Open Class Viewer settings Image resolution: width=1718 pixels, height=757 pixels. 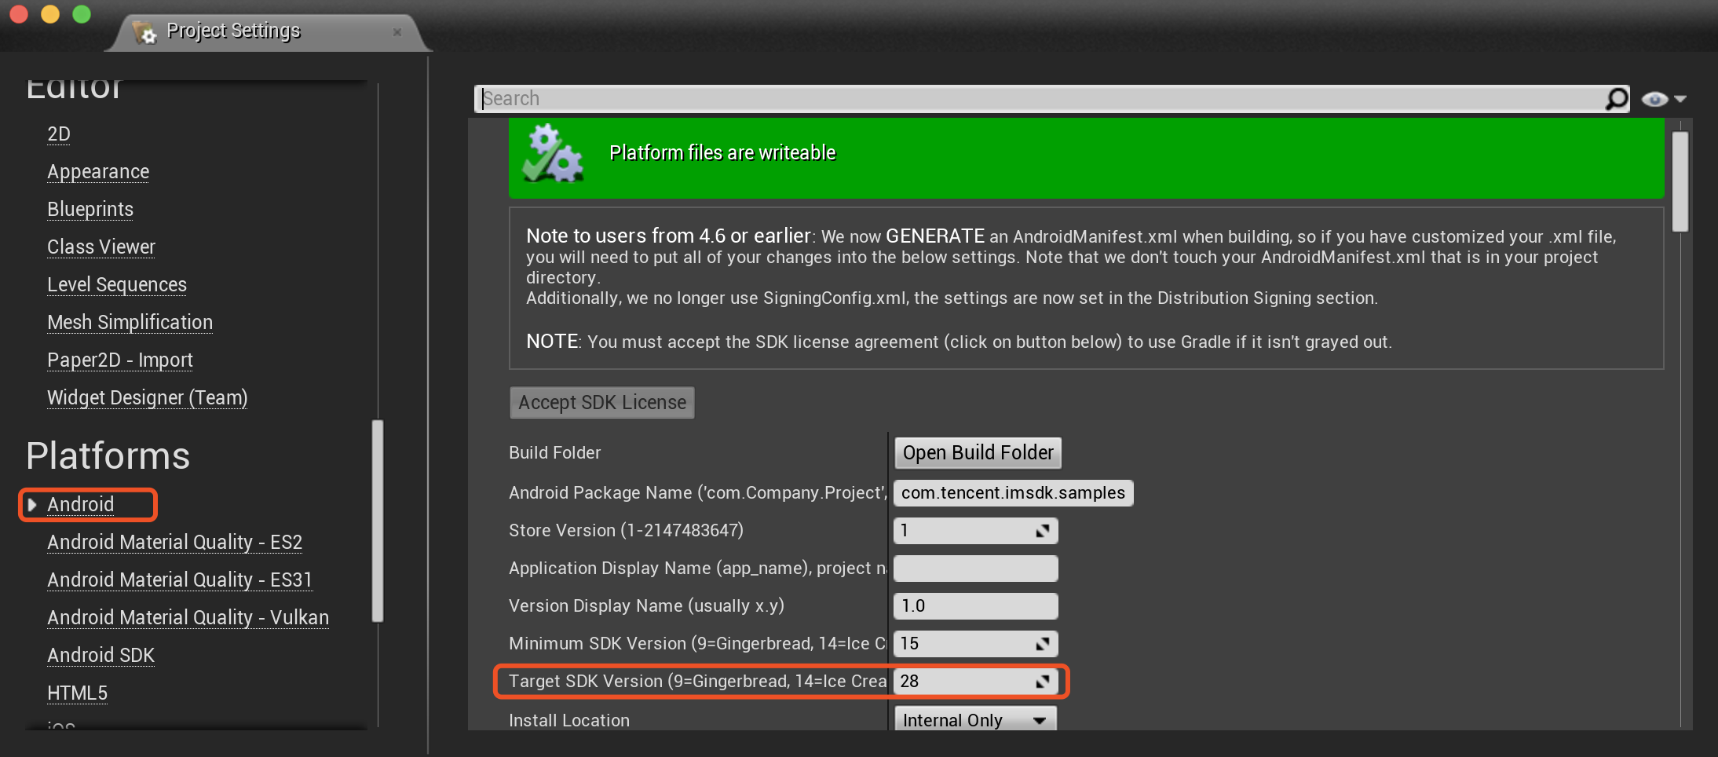pyautogui.click(x=101, y=247)
